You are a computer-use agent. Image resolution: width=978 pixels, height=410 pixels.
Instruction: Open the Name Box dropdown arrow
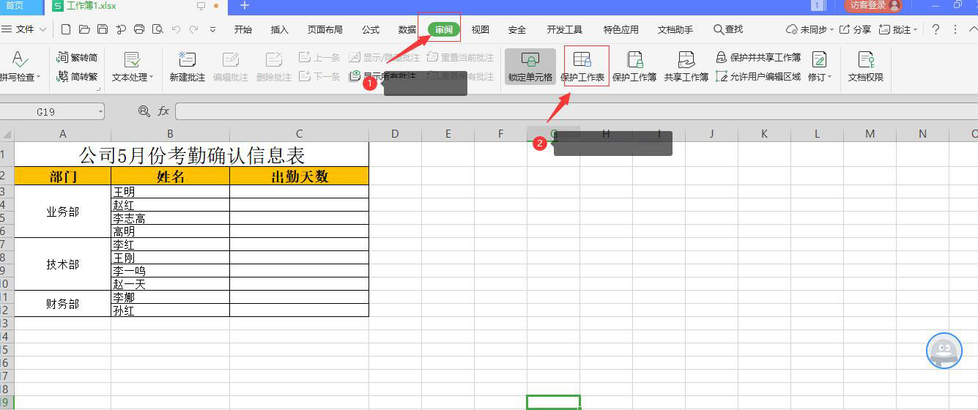pyautogui.click(x=100, y=111)
